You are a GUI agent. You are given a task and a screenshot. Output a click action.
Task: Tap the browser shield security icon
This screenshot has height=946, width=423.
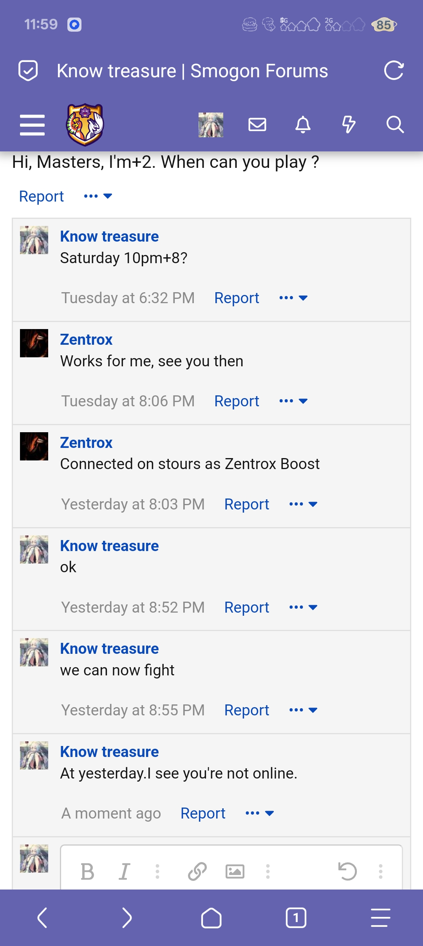[28, 71]
